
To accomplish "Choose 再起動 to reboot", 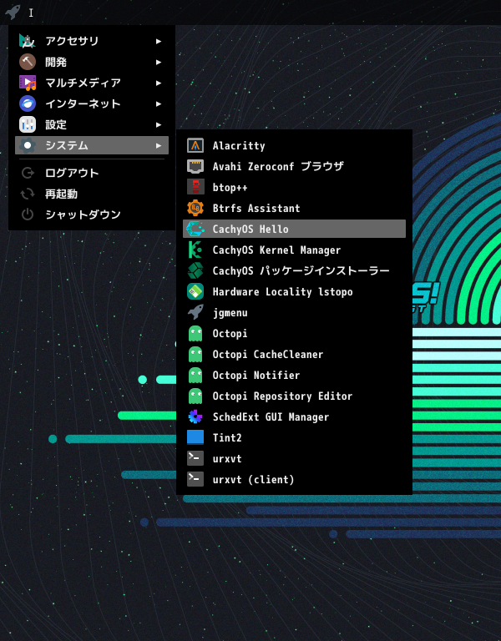I will point(61,194).
